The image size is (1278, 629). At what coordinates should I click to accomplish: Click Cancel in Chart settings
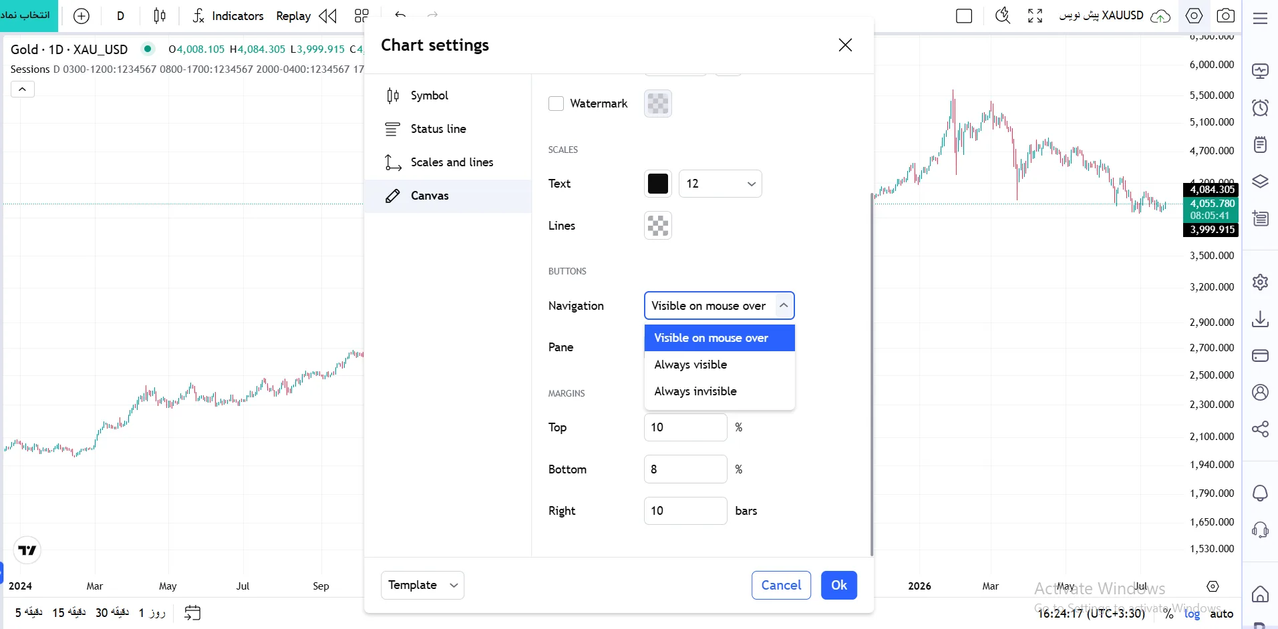(781, 585)
